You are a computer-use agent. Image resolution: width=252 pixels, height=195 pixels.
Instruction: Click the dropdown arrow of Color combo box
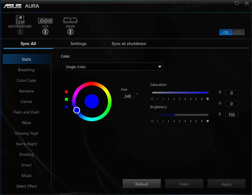tap(160, 67)
